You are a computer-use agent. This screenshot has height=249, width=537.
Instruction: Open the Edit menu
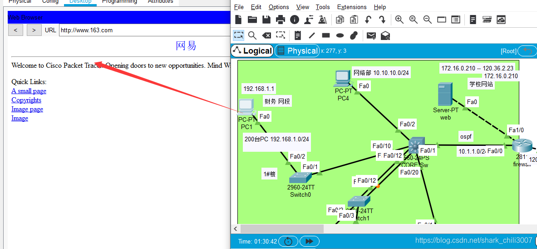[256, 7]
